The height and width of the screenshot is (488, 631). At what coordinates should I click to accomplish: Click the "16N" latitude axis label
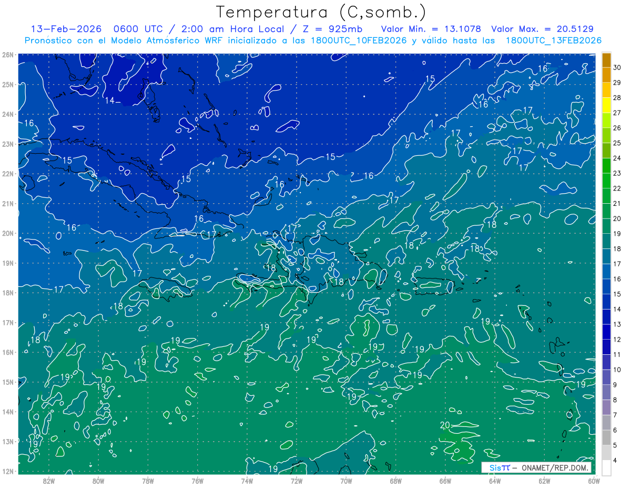tap(7, 352)
